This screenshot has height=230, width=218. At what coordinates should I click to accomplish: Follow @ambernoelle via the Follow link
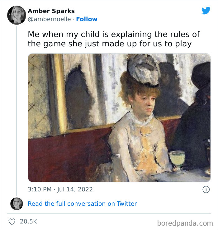point(87,19)
